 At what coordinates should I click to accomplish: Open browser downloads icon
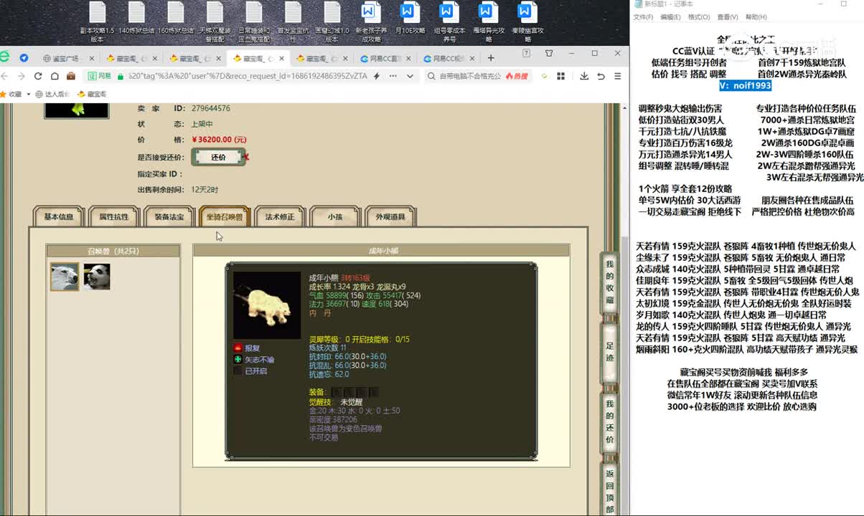tap(584, 76)
